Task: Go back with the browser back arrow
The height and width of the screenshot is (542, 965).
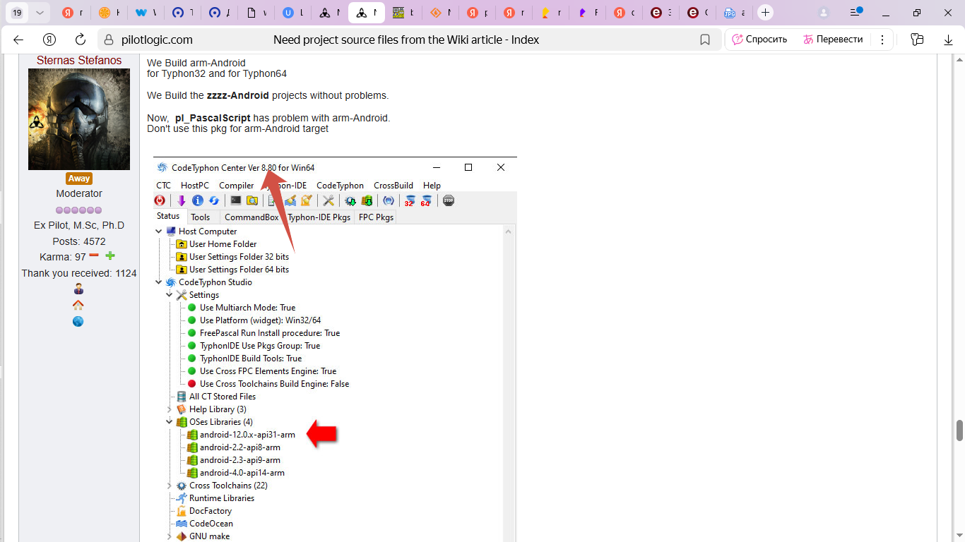Action: coord(18,40)
